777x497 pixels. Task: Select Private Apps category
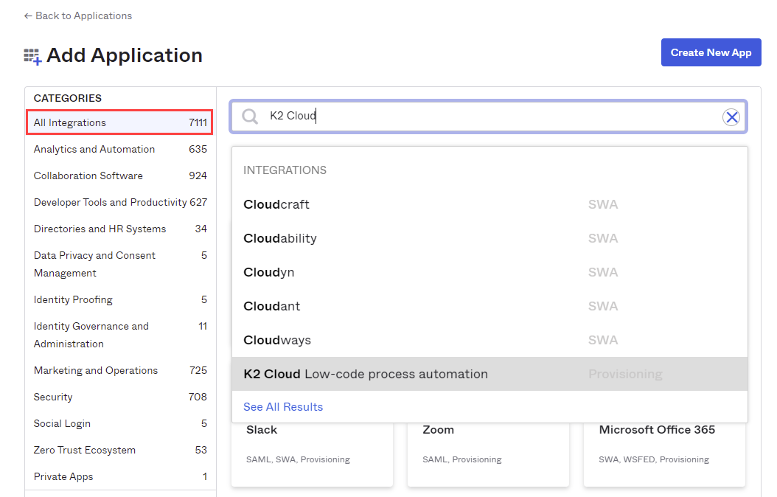pos(63,476)
